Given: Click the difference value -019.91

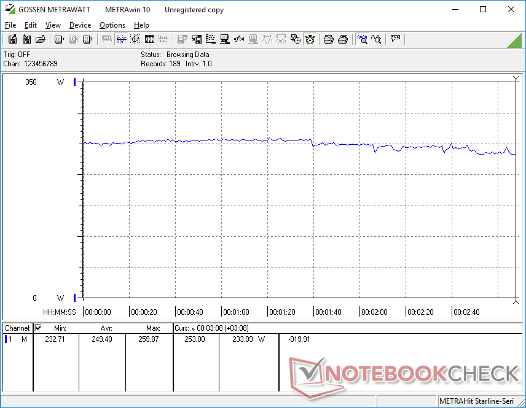Looking at the screenshot, I should pos(299,339).
